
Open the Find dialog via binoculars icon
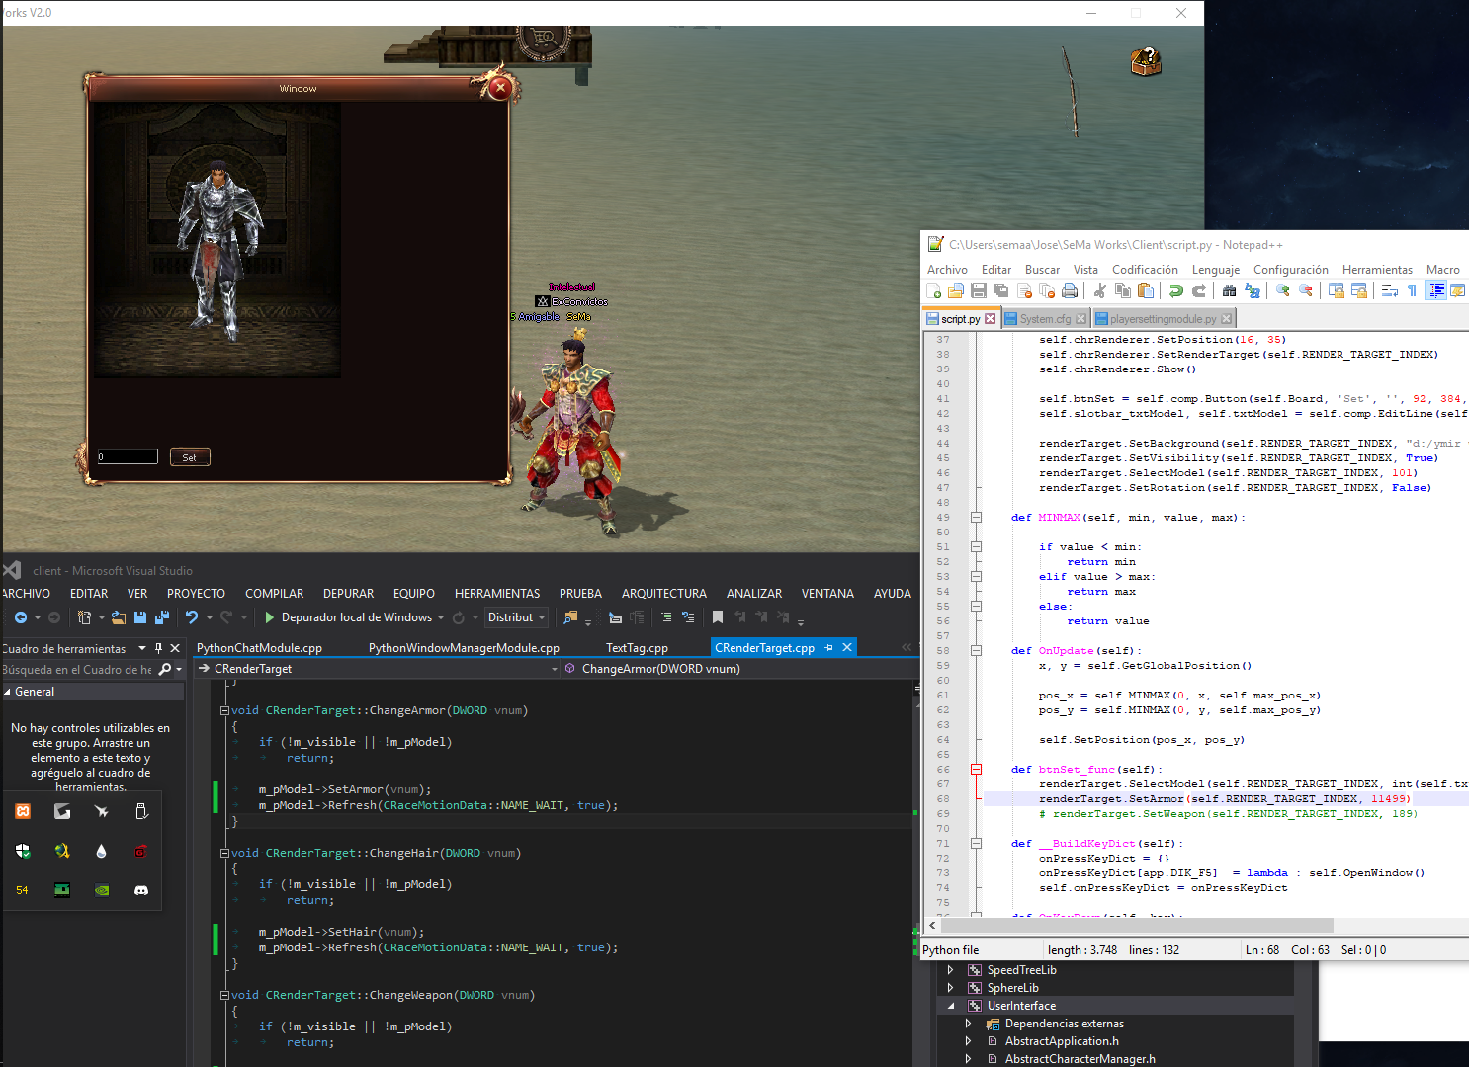1229,289
